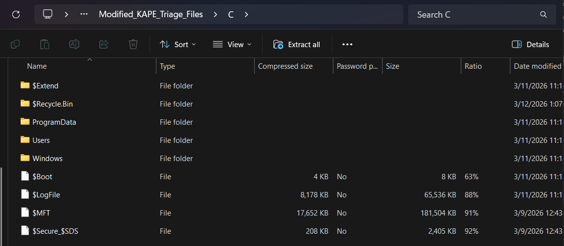Click the Share icon in toolbar
564x246 pixels.
click(104, 44)
